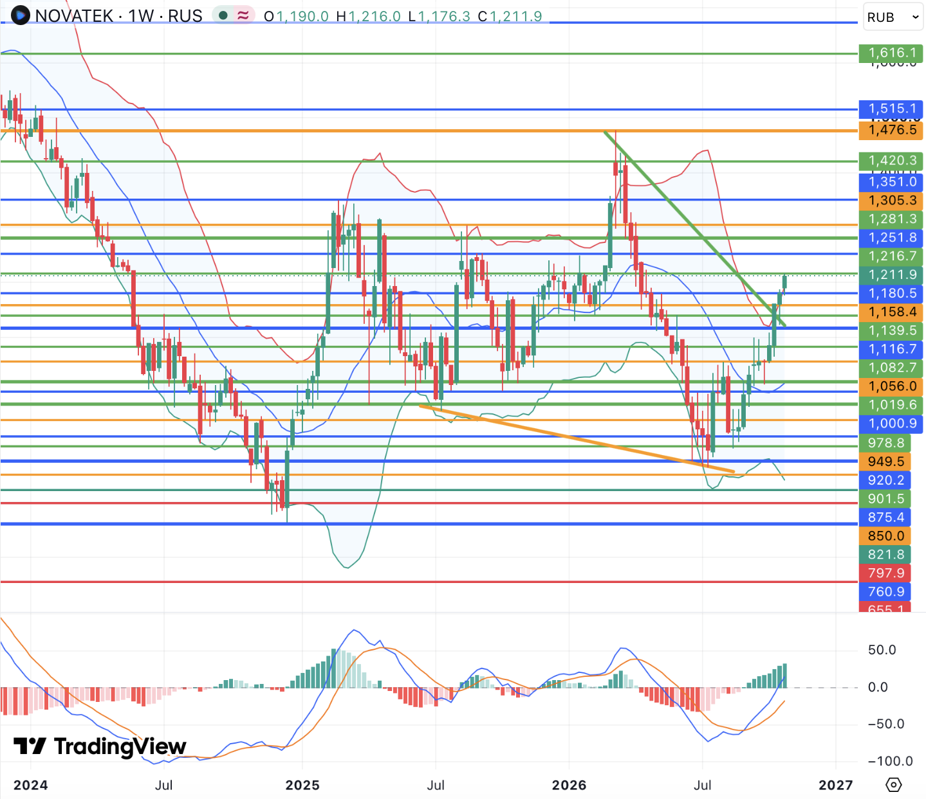Select the 1,351.0 price label

891,182
